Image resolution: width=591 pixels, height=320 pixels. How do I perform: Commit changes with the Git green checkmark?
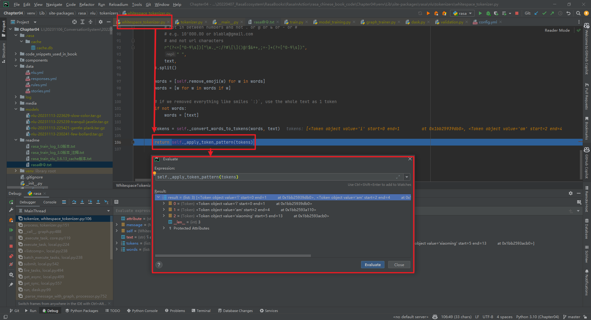click(544, 13)
